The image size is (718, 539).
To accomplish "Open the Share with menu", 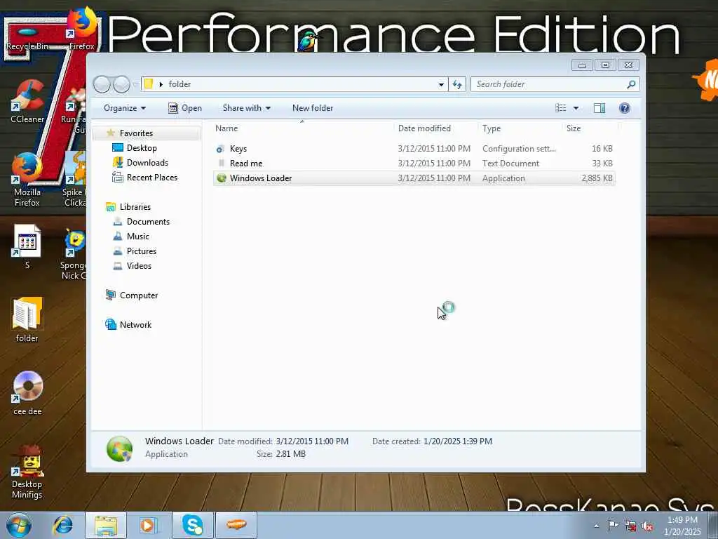I will point(246,108).
